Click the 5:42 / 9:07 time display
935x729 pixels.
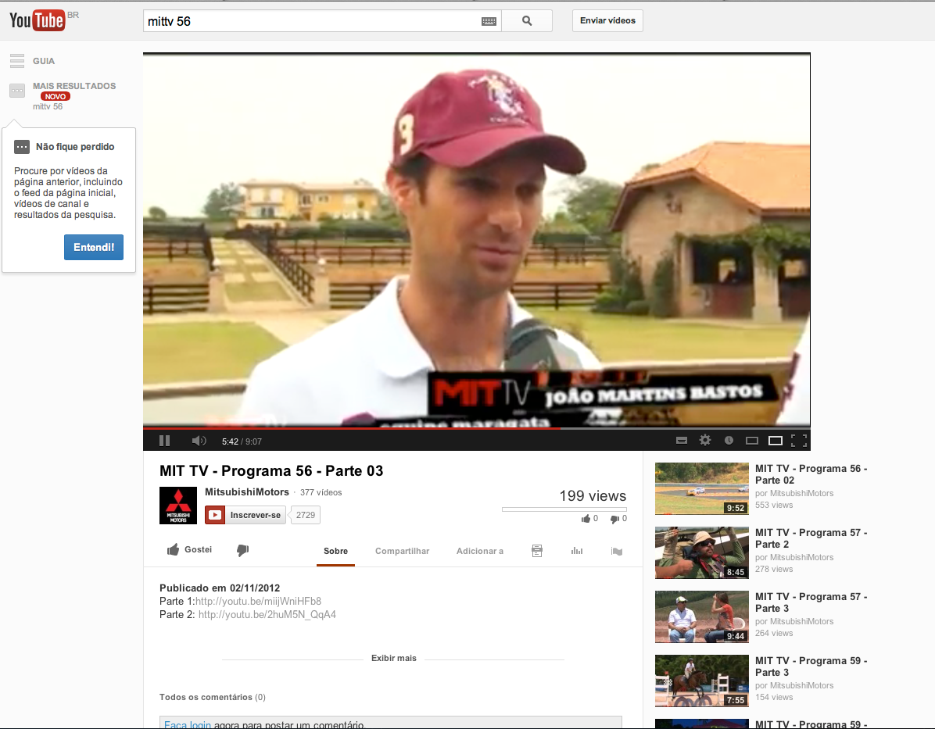[x=242, y=441]
